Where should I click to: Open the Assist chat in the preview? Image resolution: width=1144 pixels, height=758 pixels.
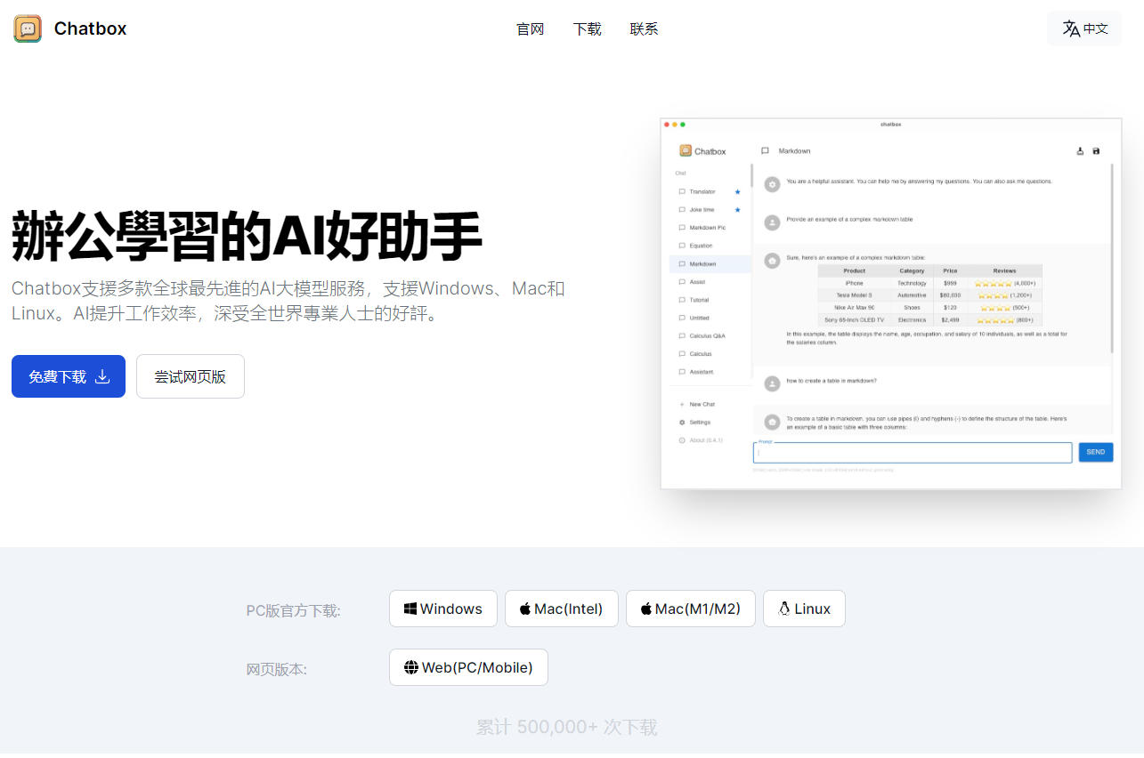click(710, 282)
